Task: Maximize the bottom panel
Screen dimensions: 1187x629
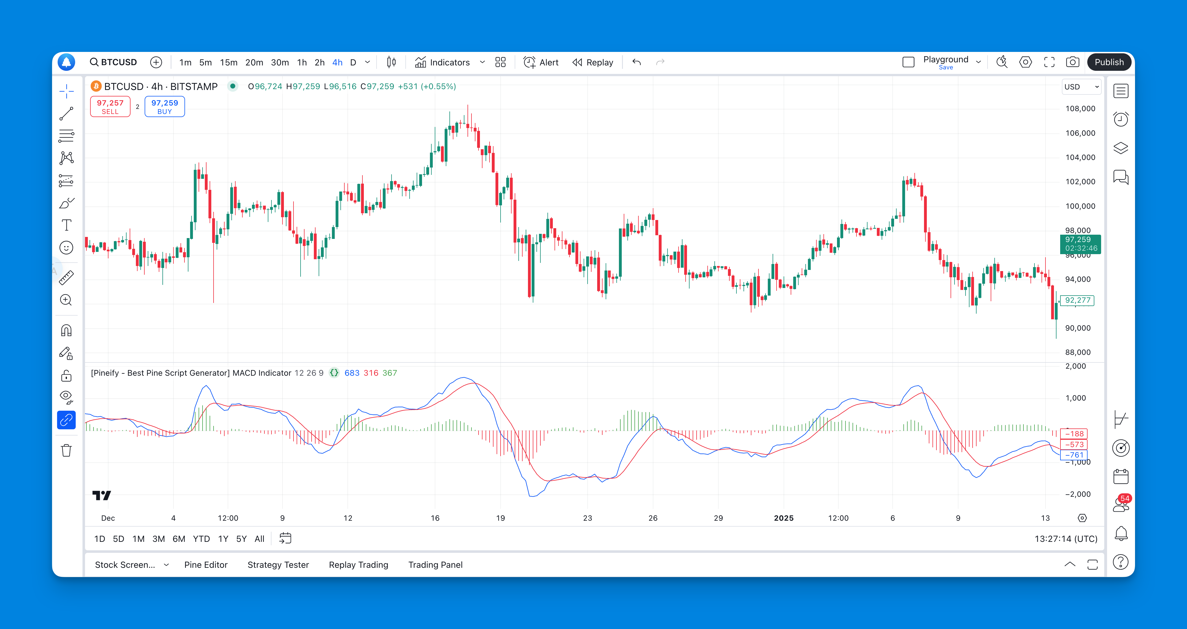Action: [1093, 565]
